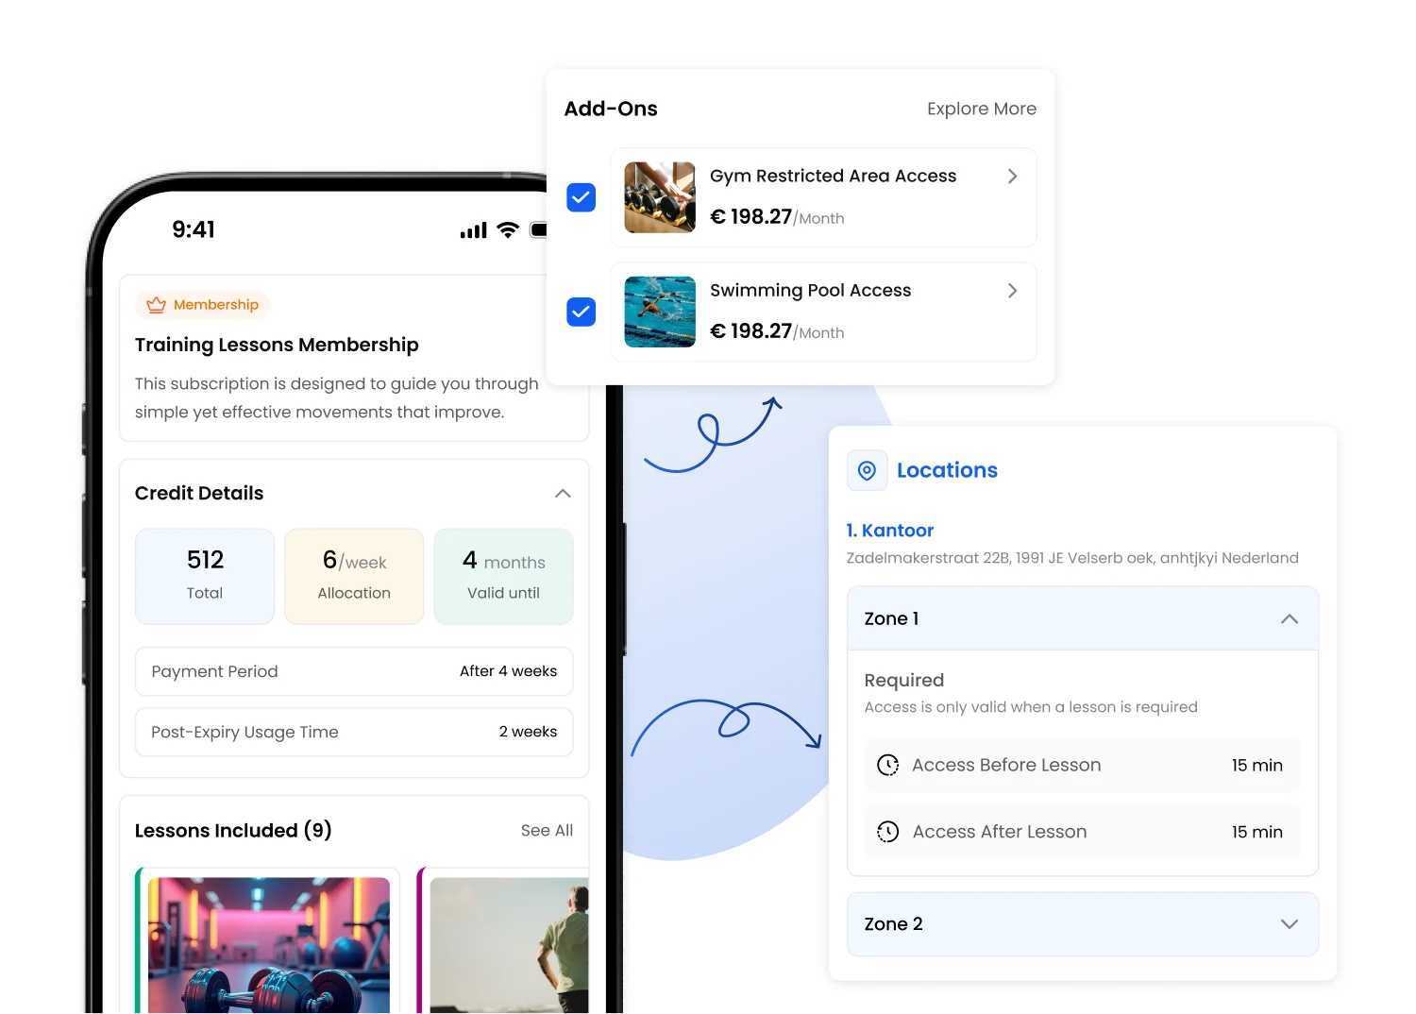1416x1014 pixels.
Task: Select the 512 Total credit card
Action: tap(205, 577)
